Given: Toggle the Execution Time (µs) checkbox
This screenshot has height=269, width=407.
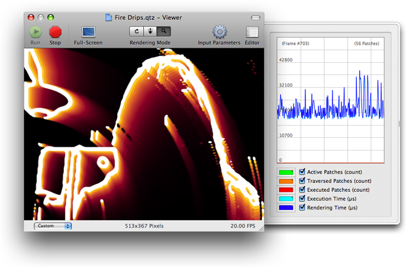Looking at the screenshot, I should [x=302, y=198].
